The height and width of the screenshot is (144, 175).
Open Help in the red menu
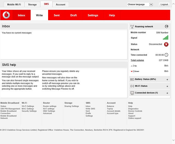(x=112, y=15)
